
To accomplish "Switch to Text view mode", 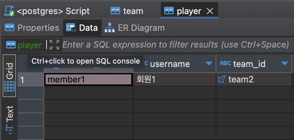I will 10,120.
